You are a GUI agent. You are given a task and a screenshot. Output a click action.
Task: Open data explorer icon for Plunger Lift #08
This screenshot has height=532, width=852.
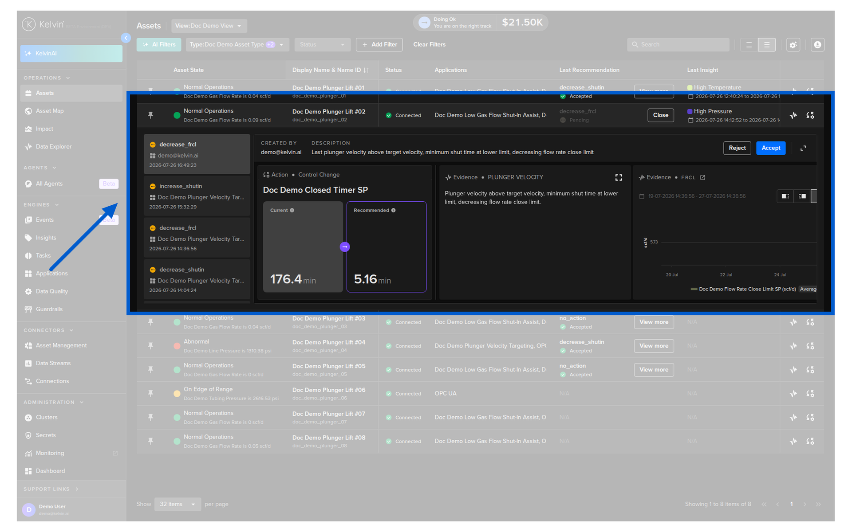(x=793, y=442)
